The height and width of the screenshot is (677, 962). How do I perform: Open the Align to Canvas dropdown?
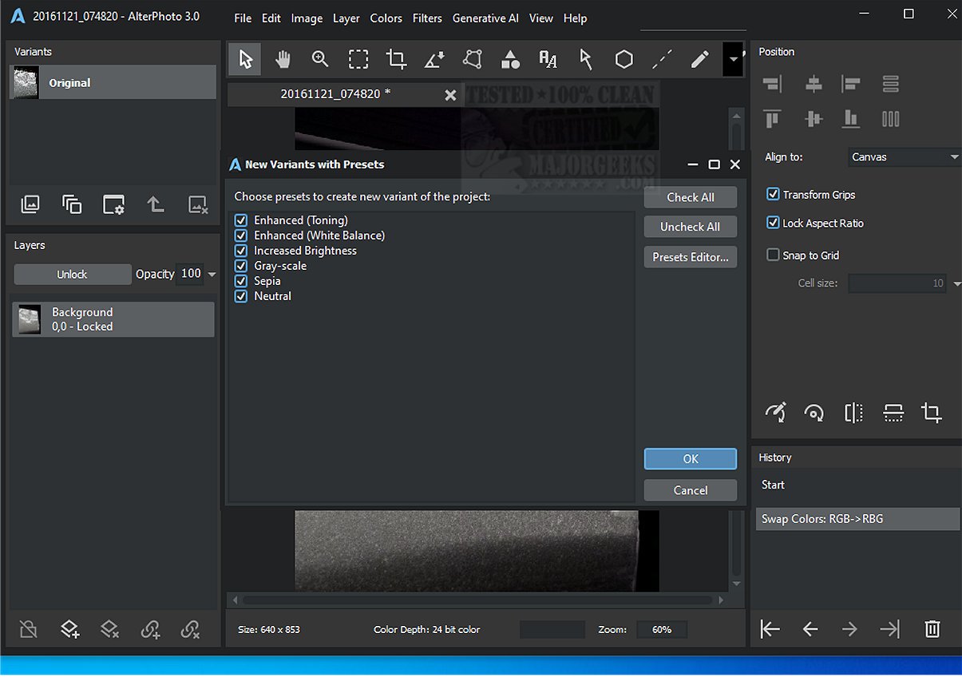905,157
